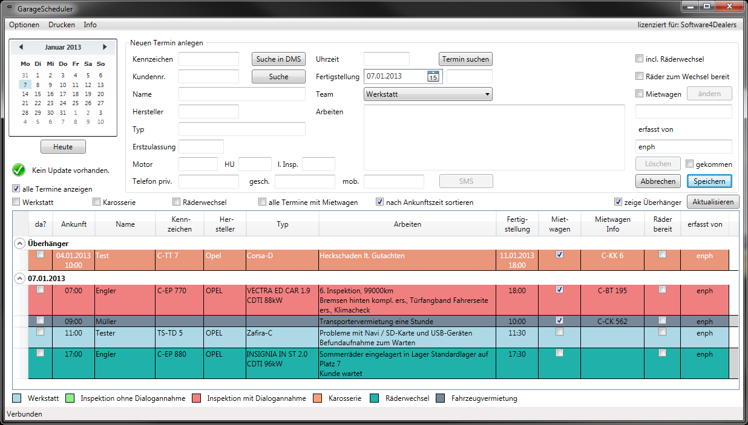Click the Arbeiten text area
Screen dimensions: 748x425
click(494, 138)
